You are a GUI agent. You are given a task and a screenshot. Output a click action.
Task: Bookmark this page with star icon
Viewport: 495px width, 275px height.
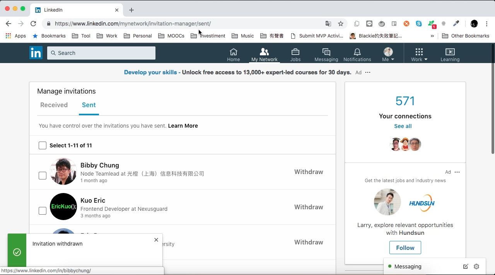pos(341,24)
